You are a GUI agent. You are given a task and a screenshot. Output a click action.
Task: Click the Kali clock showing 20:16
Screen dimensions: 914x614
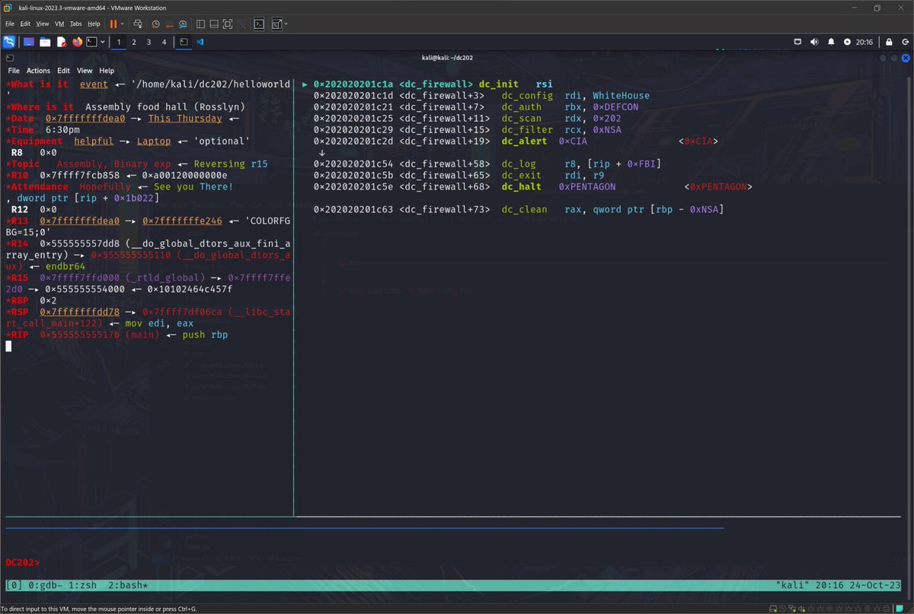click(864, 42)
